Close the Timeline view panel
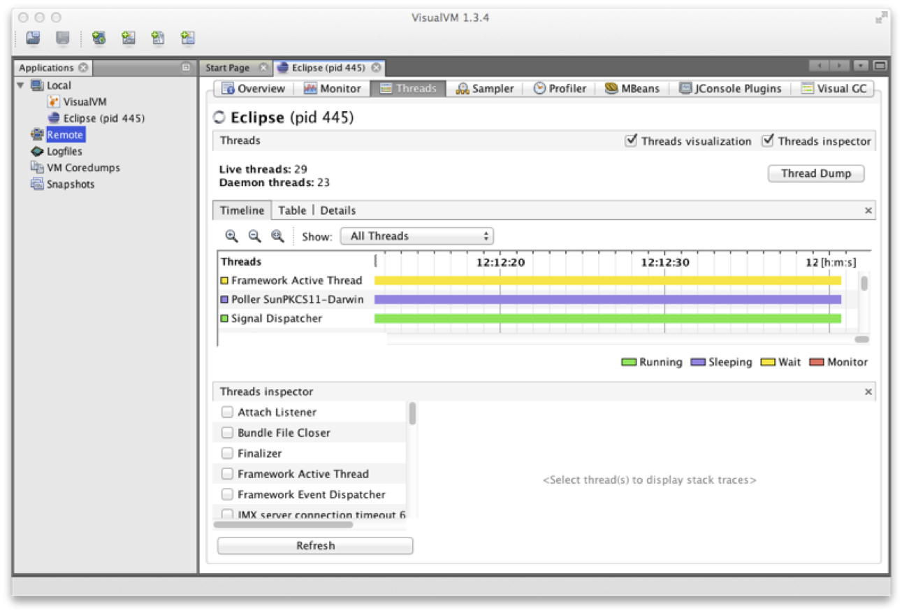 pos(868,210)
